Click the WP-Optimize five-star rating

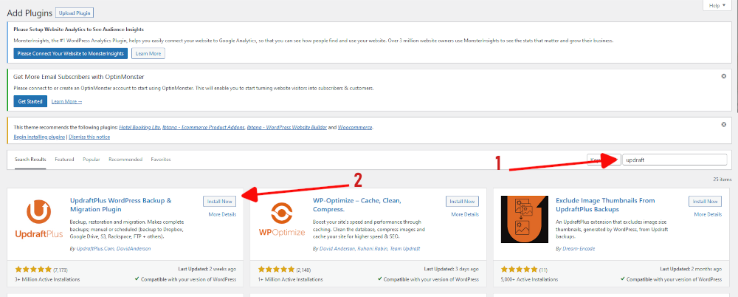click(276, 270)
